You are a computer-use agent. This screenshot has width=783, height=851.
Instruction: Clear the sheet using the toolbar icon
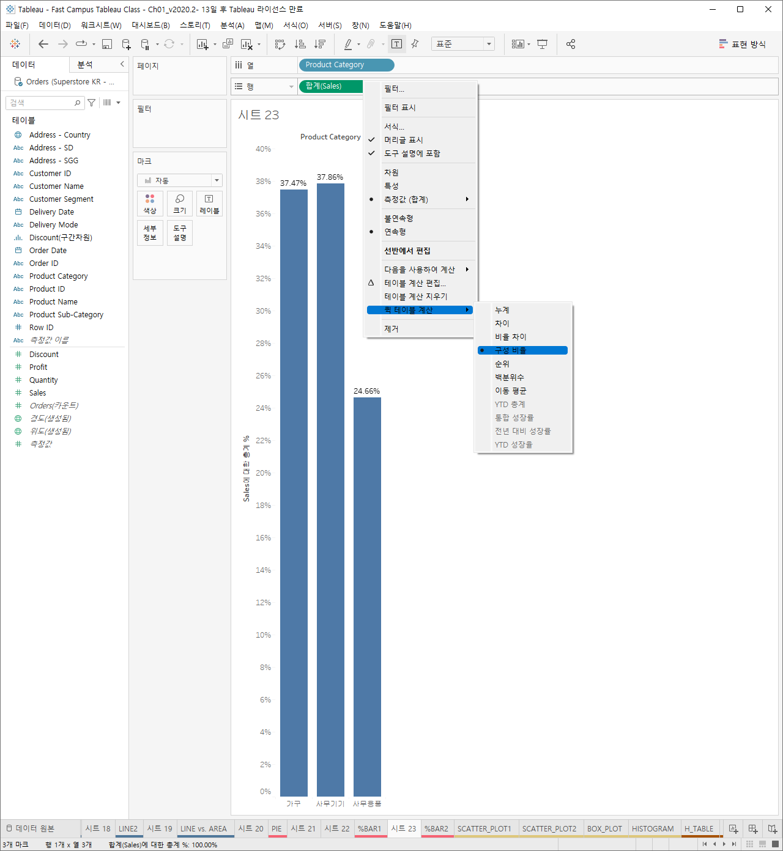coord(247,44)
